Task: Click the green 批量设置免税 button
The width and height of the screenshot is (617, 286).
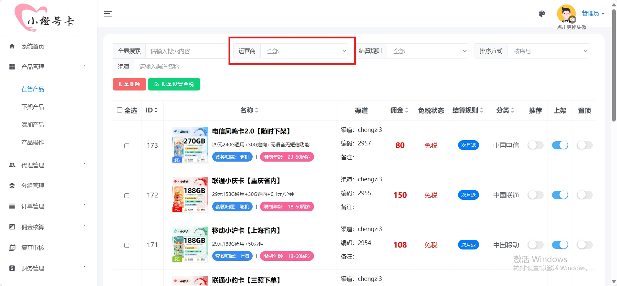Action: click(174, 84)
